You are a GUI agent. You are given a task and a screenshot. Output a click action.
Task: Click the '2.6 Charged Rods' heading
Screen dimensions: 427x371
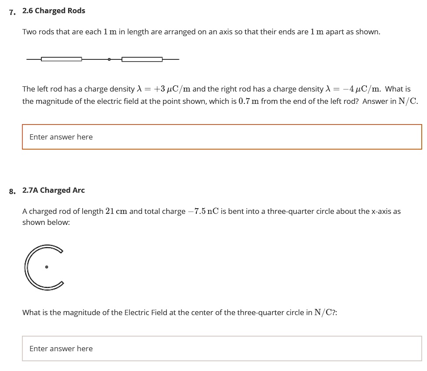(54, 11)
